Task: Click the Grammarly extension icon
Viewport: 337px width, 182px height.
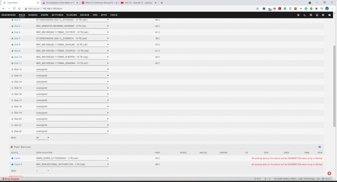Action: pos(285,9)
